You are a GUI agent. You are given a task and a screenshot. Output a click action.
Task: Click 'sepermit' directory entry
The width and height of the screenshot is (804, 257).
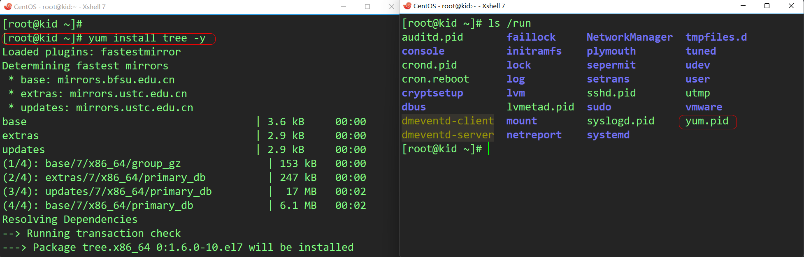pos(611,65)
